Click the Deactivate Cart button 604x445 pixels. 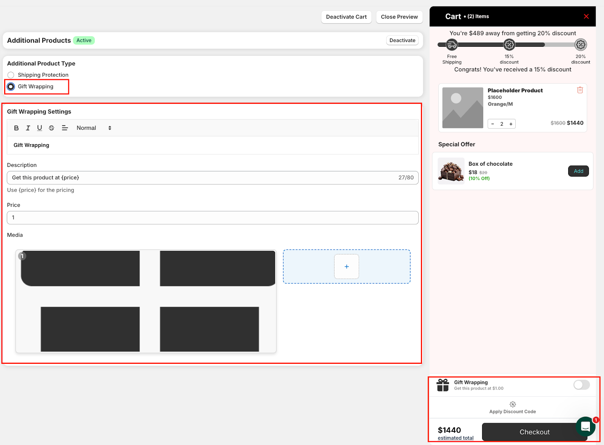[x=346, y=17]
